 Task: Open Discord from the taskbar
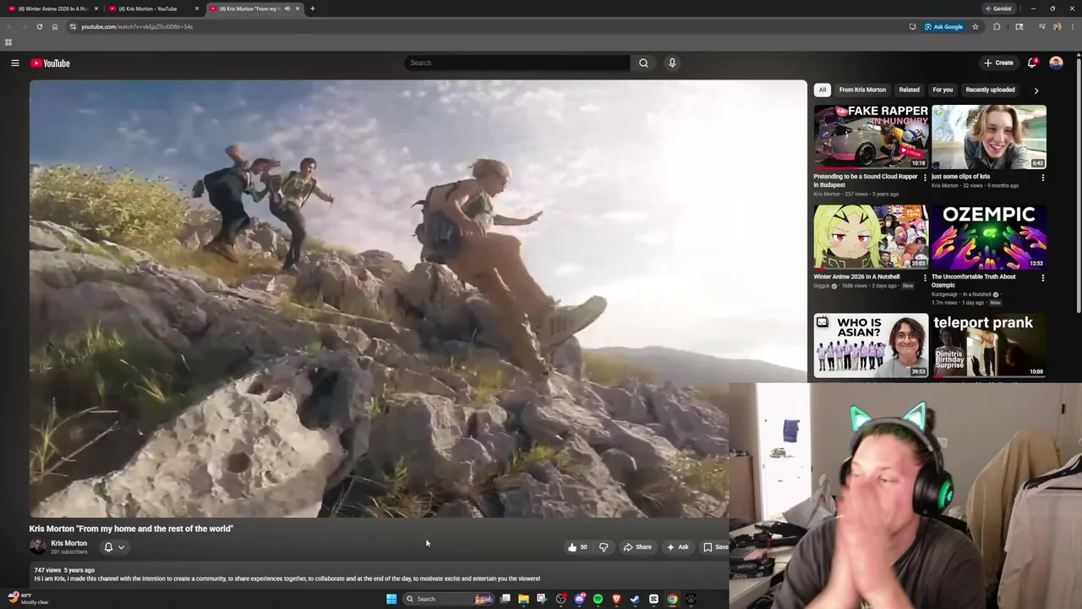tap(579, 599)
